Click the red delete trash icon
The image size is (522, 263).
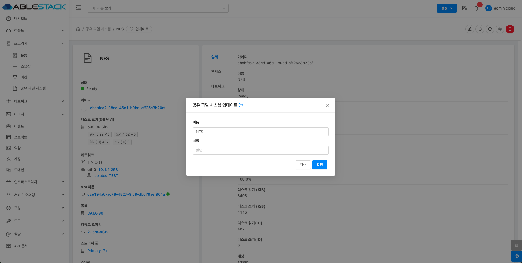[x=510, y=29]
